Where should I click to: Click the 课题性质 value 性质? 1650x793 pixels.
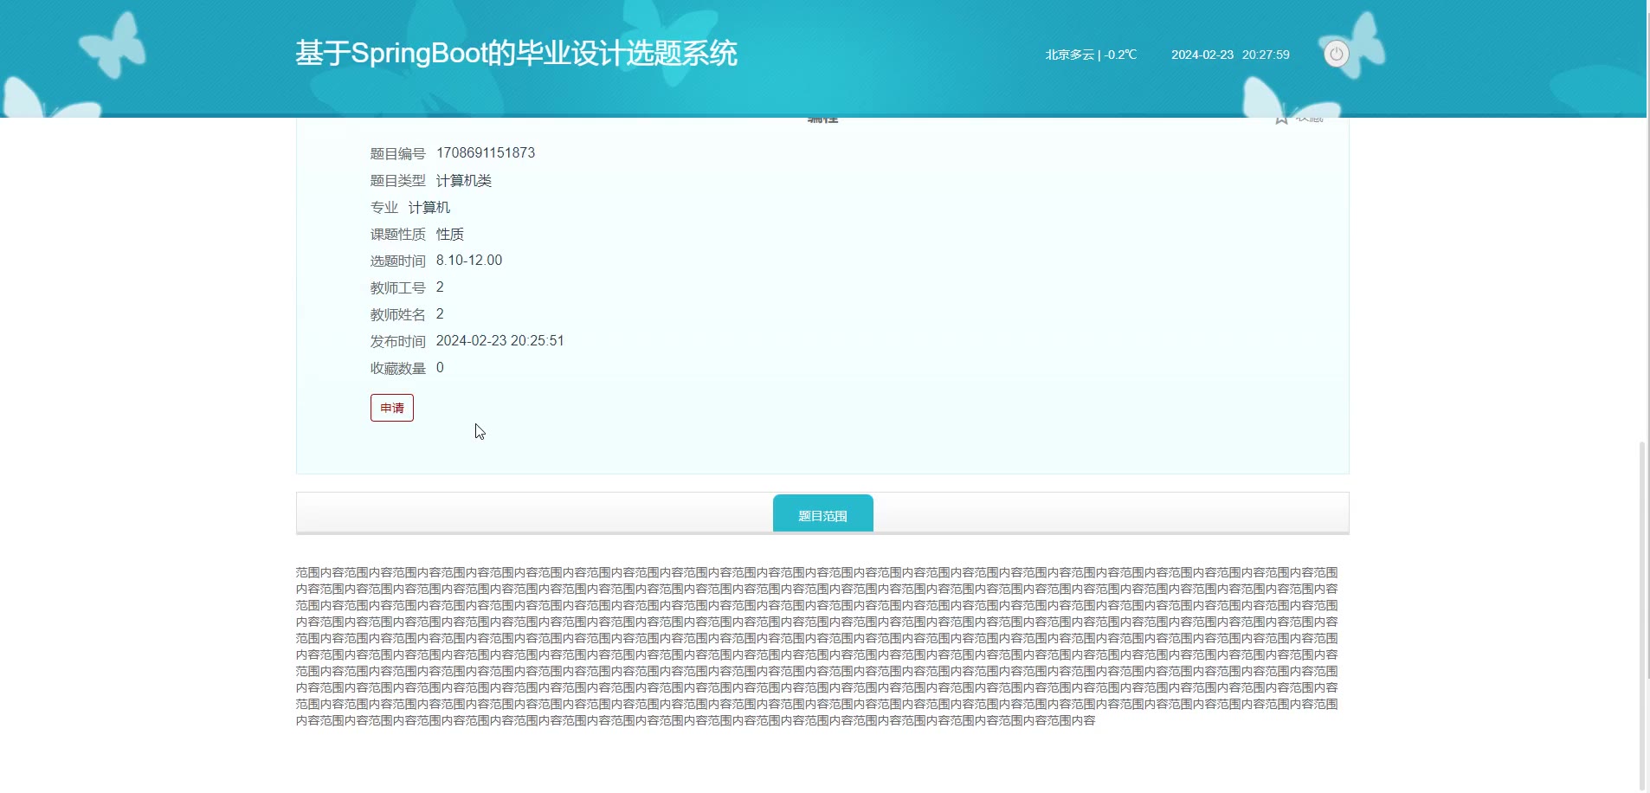coord(450,234)
